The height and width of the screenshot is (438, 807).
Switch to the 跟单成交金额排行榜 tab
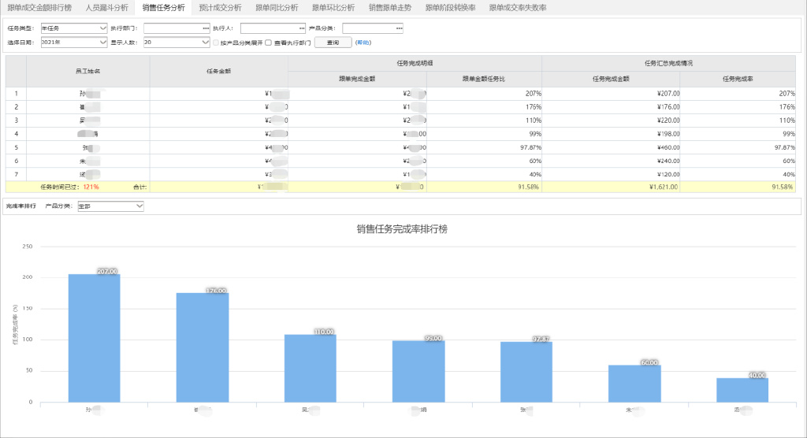pos(39,7)
